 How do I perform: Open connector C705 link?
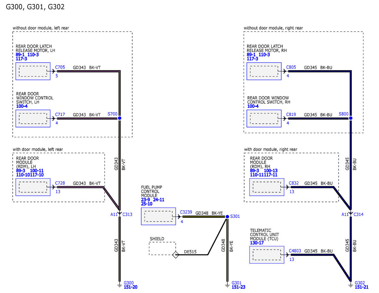[60, 67]
